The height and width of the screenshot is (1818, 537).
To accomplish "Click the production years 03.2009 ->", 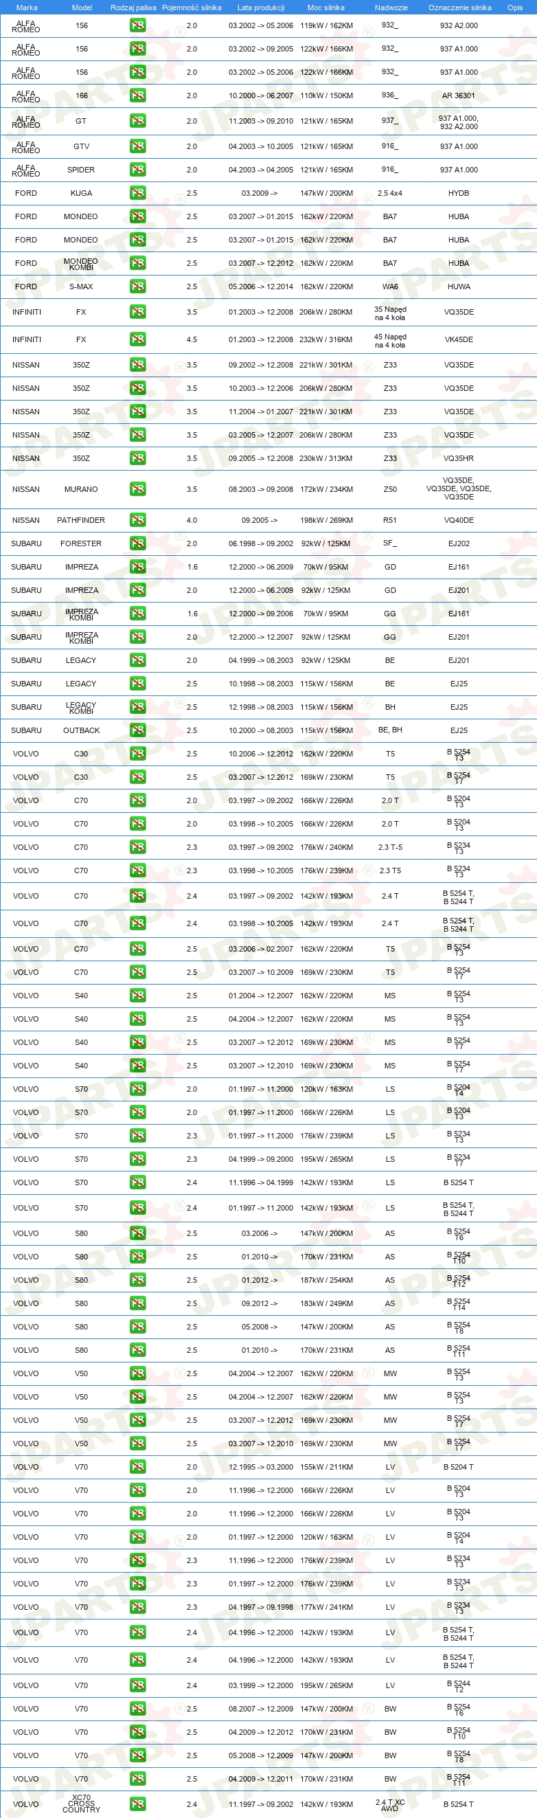I will (260, 192).
